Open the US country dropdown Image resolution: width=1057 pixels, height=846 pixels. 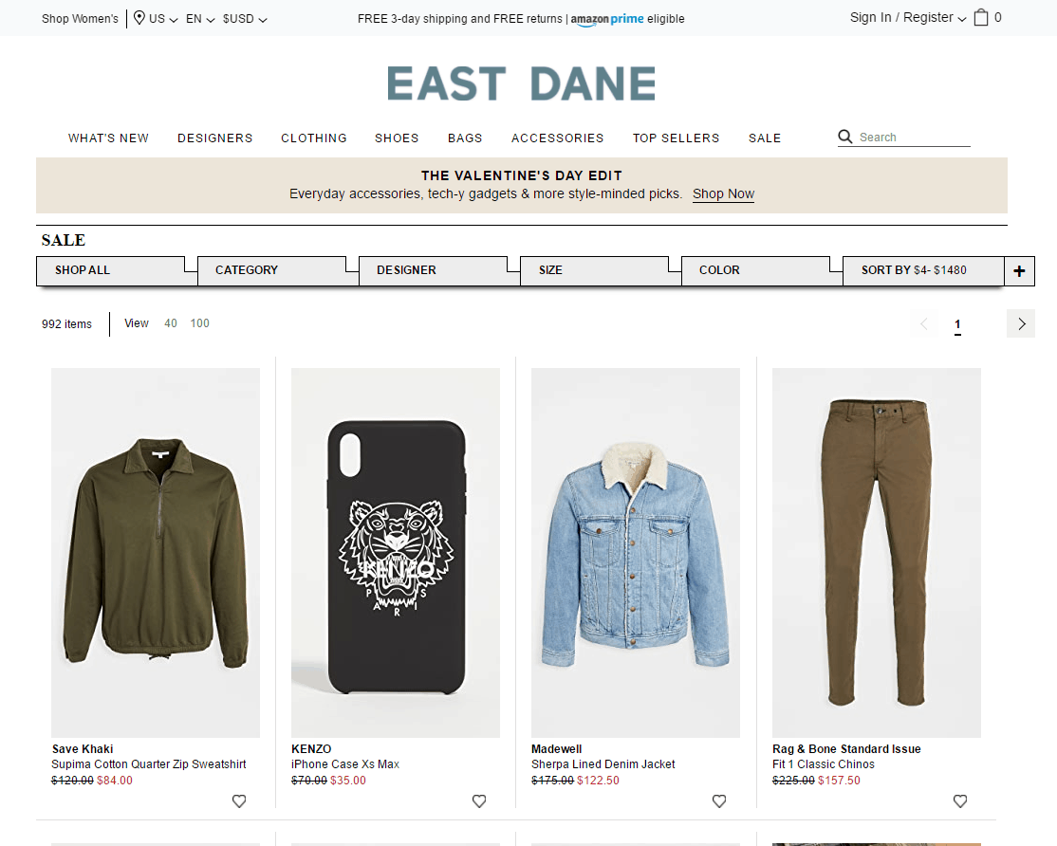point(163,19)
